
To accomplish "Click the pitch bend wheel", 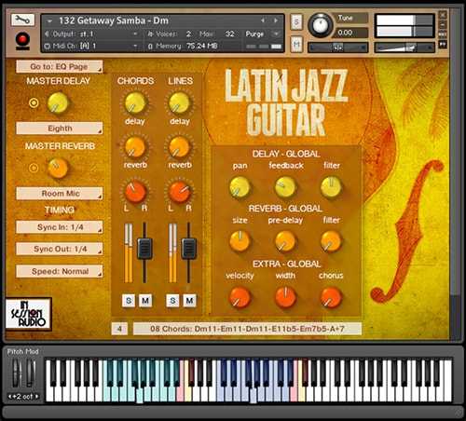I will point(17,373).
